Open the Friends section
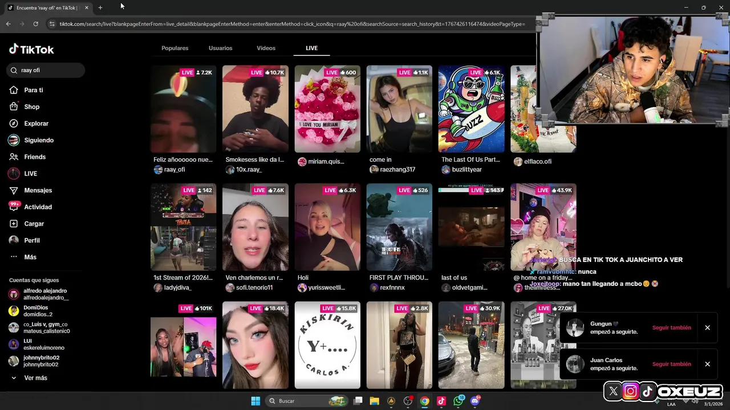Image resolution: width=730 pixels, height=410 pixels. [x=35, y=157]
